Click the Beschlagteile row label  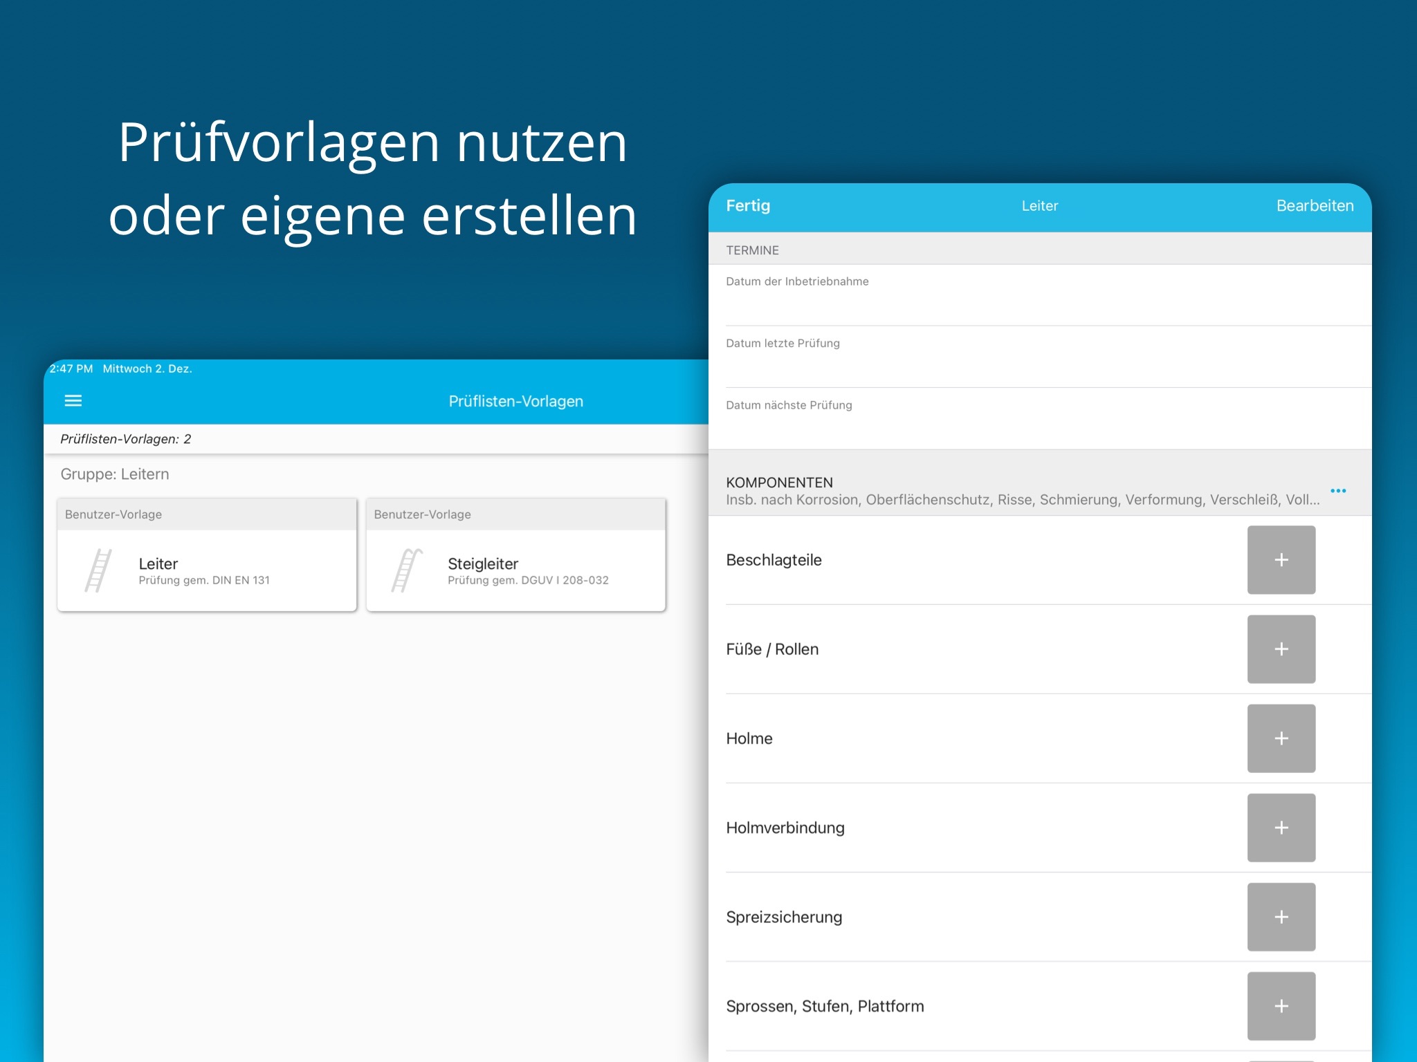click(774, 560)
